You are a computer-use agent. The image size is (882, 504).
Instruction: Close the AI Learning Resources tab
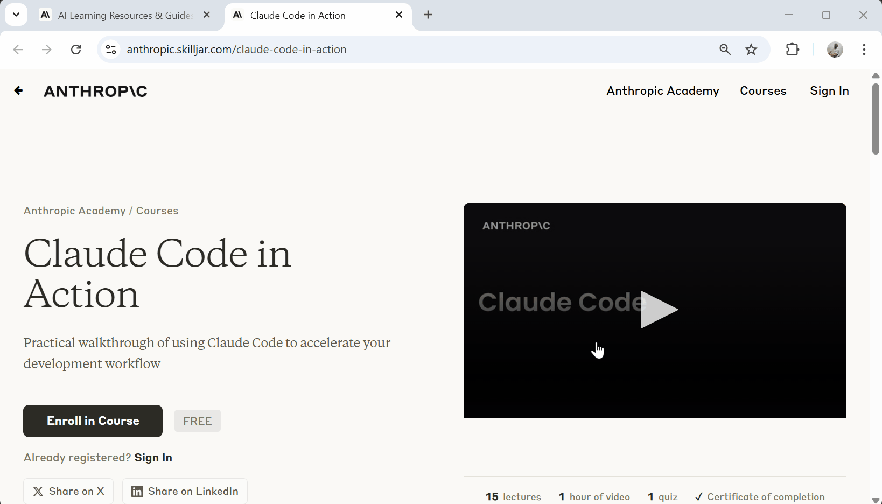point(207,15)
